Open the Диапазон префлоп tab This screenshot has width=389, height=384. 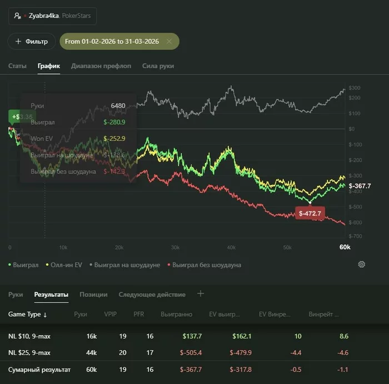point(101,66)
